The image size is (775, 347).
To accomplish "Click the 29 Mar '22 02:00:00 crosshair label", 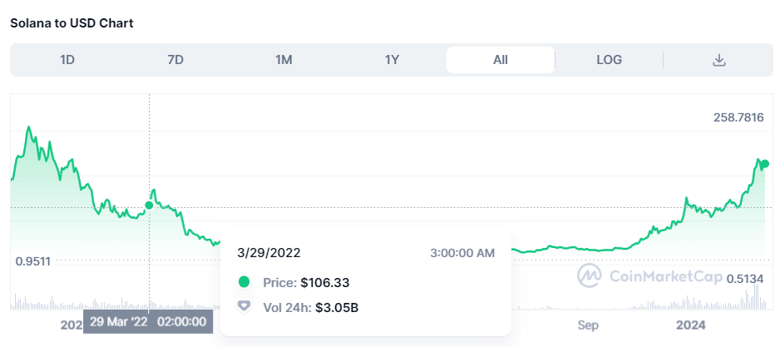I will pyautogui.click(x=148, y=322).
